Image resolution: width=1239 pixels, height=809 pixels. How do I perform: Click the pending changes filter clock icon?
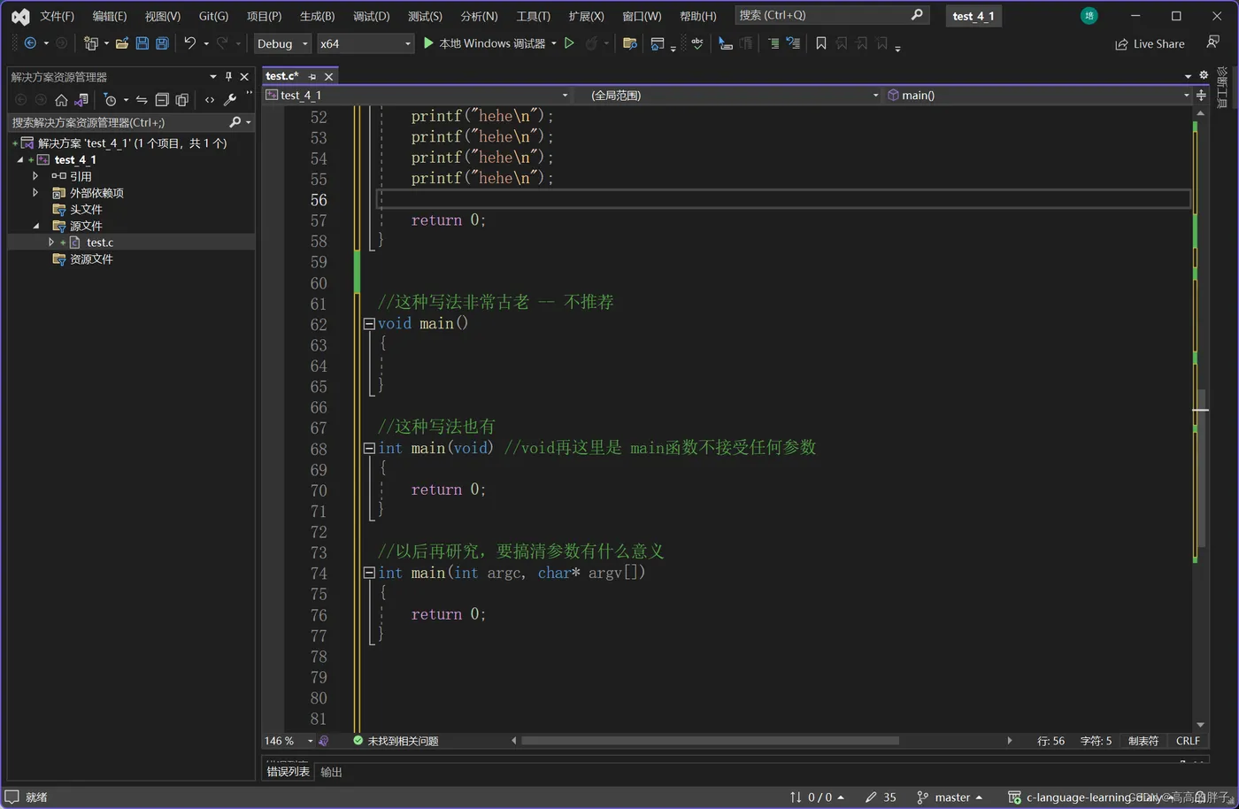111,100
